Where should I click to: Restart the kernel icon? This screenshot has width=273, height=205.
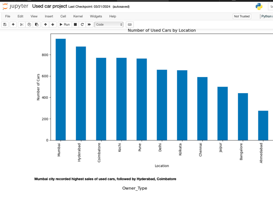click(82, 25)
